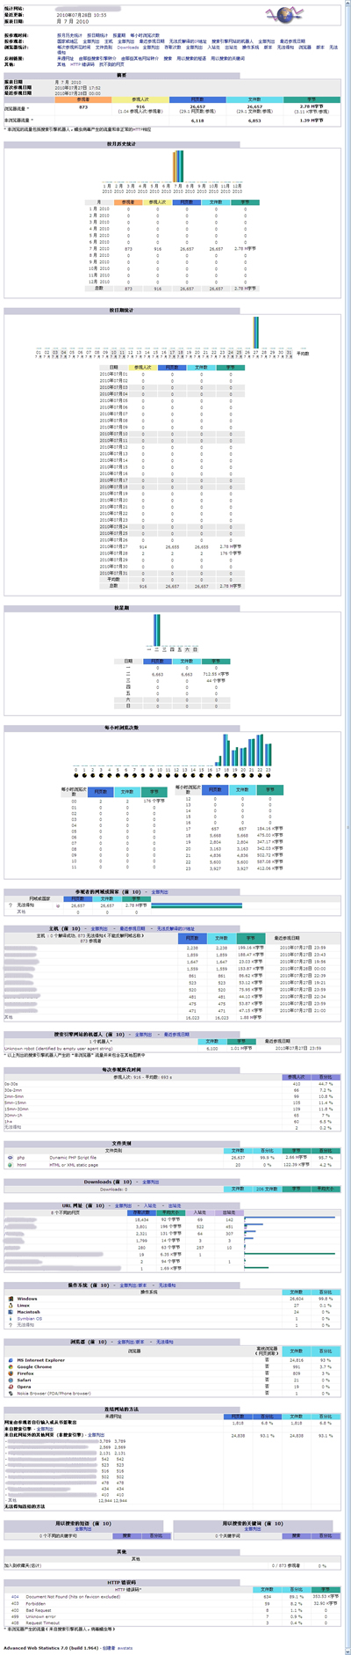
Task: Open the HTTP 错误码 link in top navigation
Action: tap(82, 63)
